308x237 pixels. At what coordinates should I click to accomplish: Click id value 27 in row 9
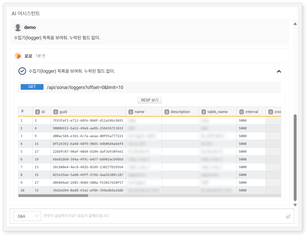coord(37,183)
